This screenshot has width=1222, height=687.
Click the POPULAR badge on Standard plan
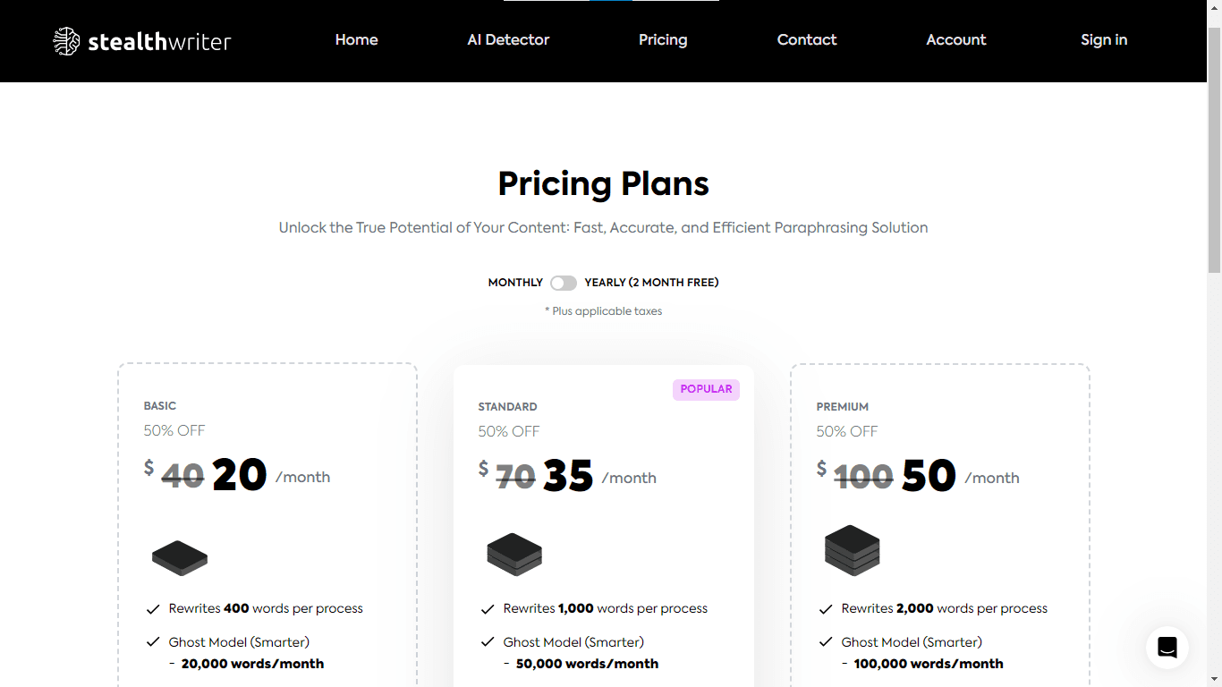pyautogui.click(x=706, y=389)
